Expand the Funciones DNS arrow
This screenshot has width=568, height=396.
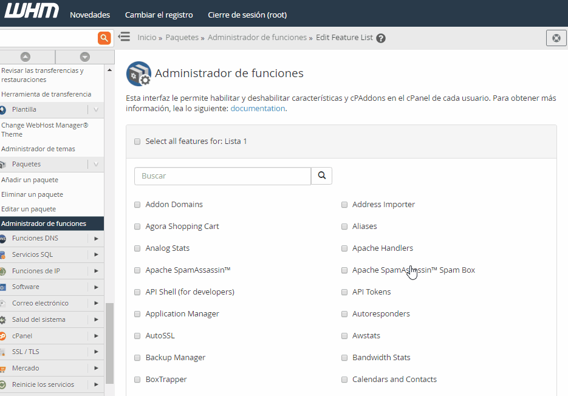(96, 239)
